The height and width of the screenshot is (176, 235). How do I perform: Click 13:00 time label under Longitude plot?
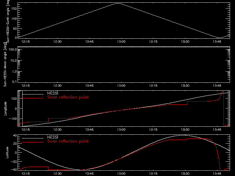pyautogui.click(x=121, y=130)
